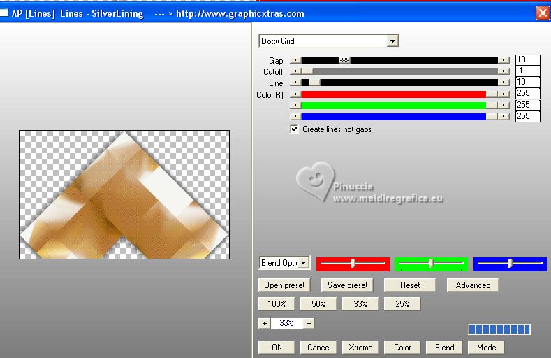This screenshot has width=551, height=358.
Task: Click the Cutoff slider track
Action: 399,71
